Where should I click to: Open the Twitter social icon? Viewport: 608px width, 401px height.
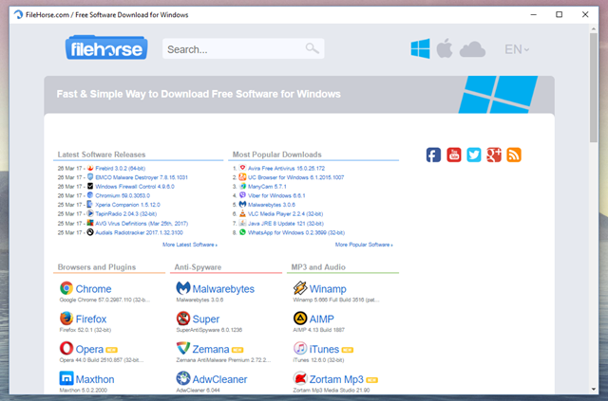(474, 155)
